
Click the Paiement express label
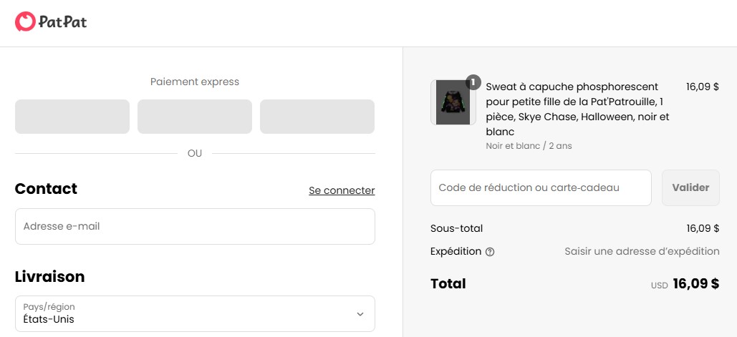pos(195,82)
